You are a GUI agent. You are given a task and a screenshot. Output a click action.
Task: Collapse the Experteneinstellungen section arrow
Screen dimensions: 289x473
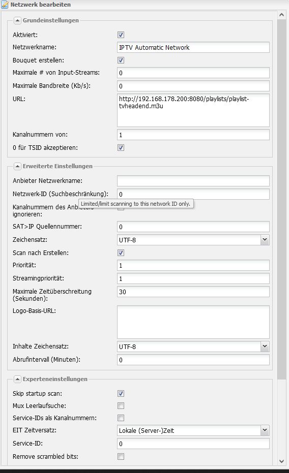tap(17, 379)
